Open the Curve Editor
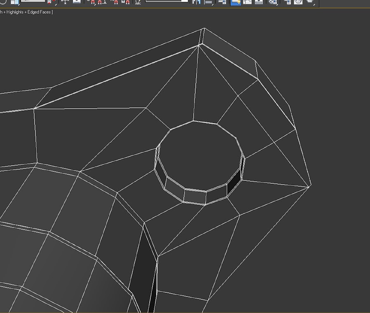 [247, 2]
